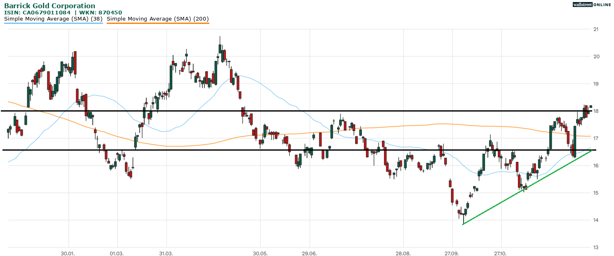
Task: Click the green rising trendline
Action: [527, 187]
